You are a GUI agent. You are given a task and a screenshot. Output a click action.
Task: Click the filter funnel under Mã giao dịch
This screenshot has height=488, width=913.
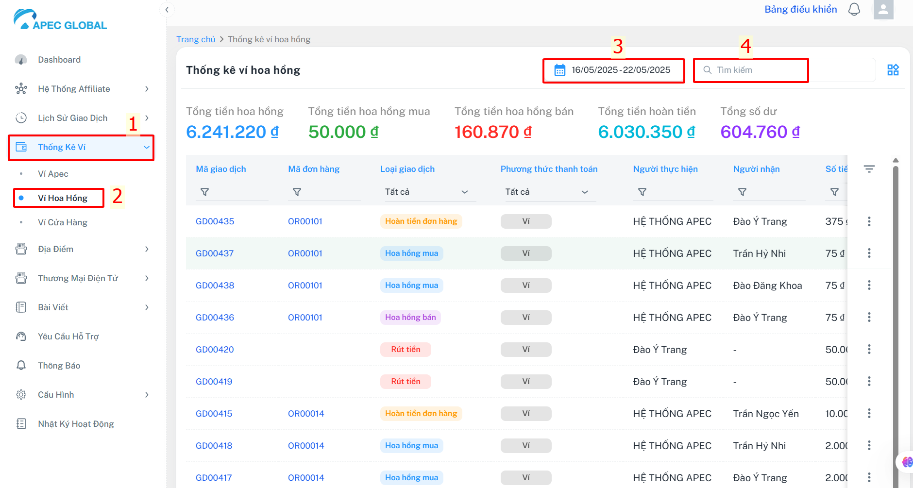click(205, 192)
